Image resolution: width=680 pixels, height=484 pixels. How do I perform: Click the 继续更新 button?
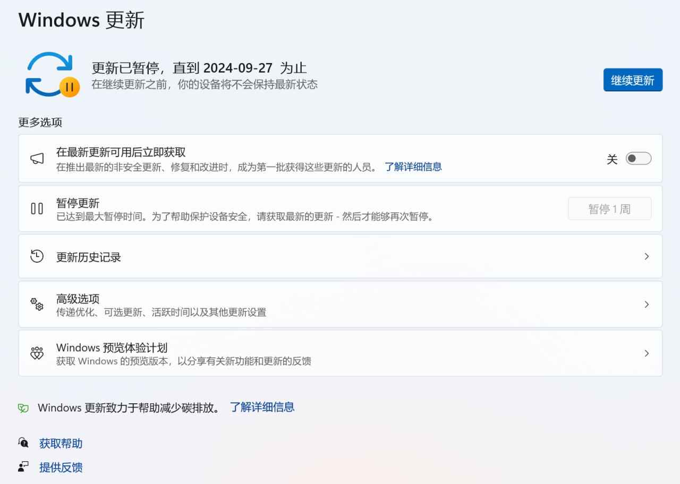pyautogui.click(x=633, y=80)
